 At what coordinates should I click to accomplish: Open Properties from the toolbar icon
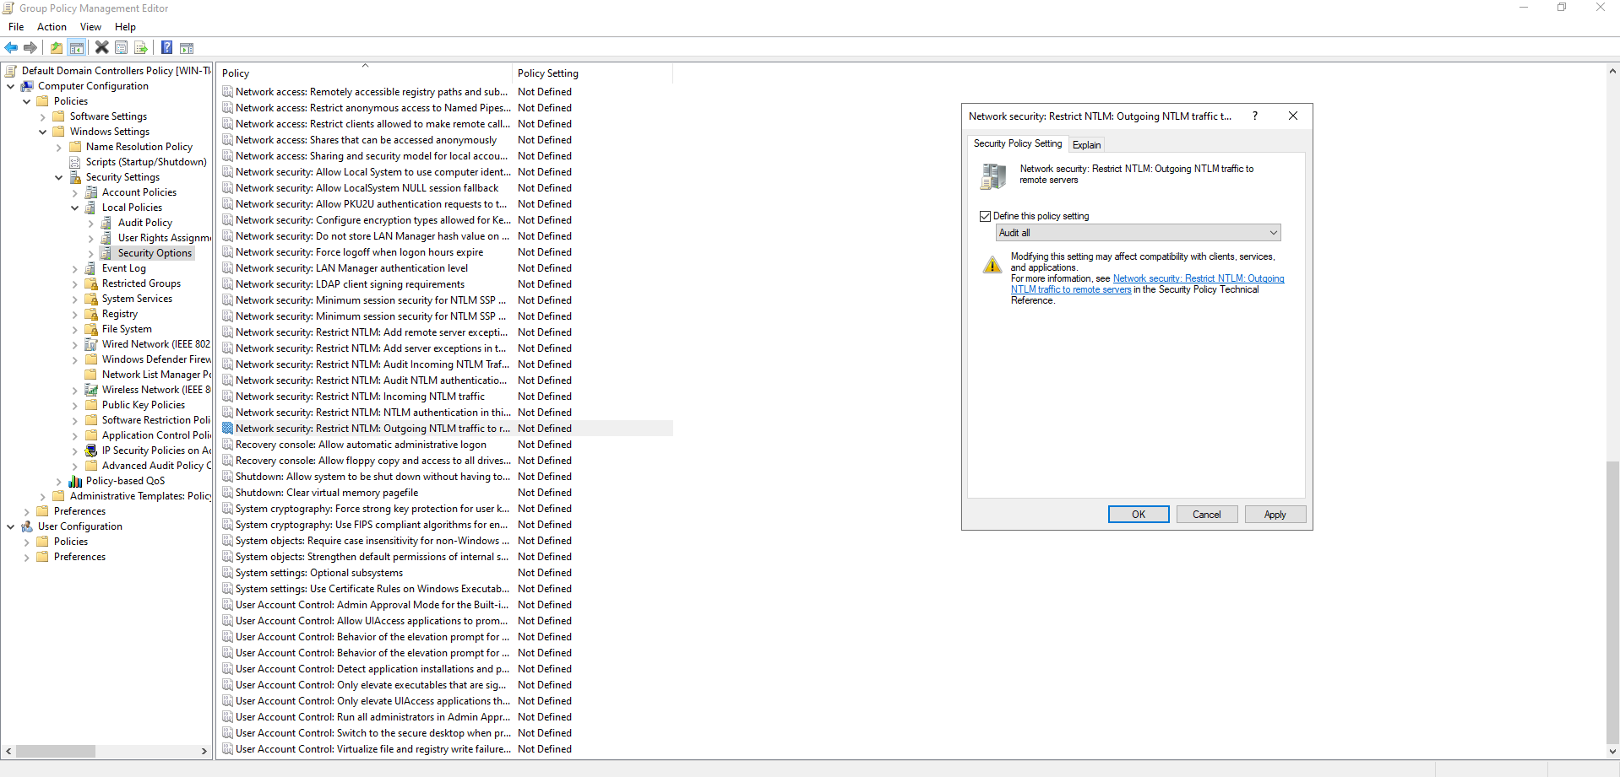tap(122, 48)
